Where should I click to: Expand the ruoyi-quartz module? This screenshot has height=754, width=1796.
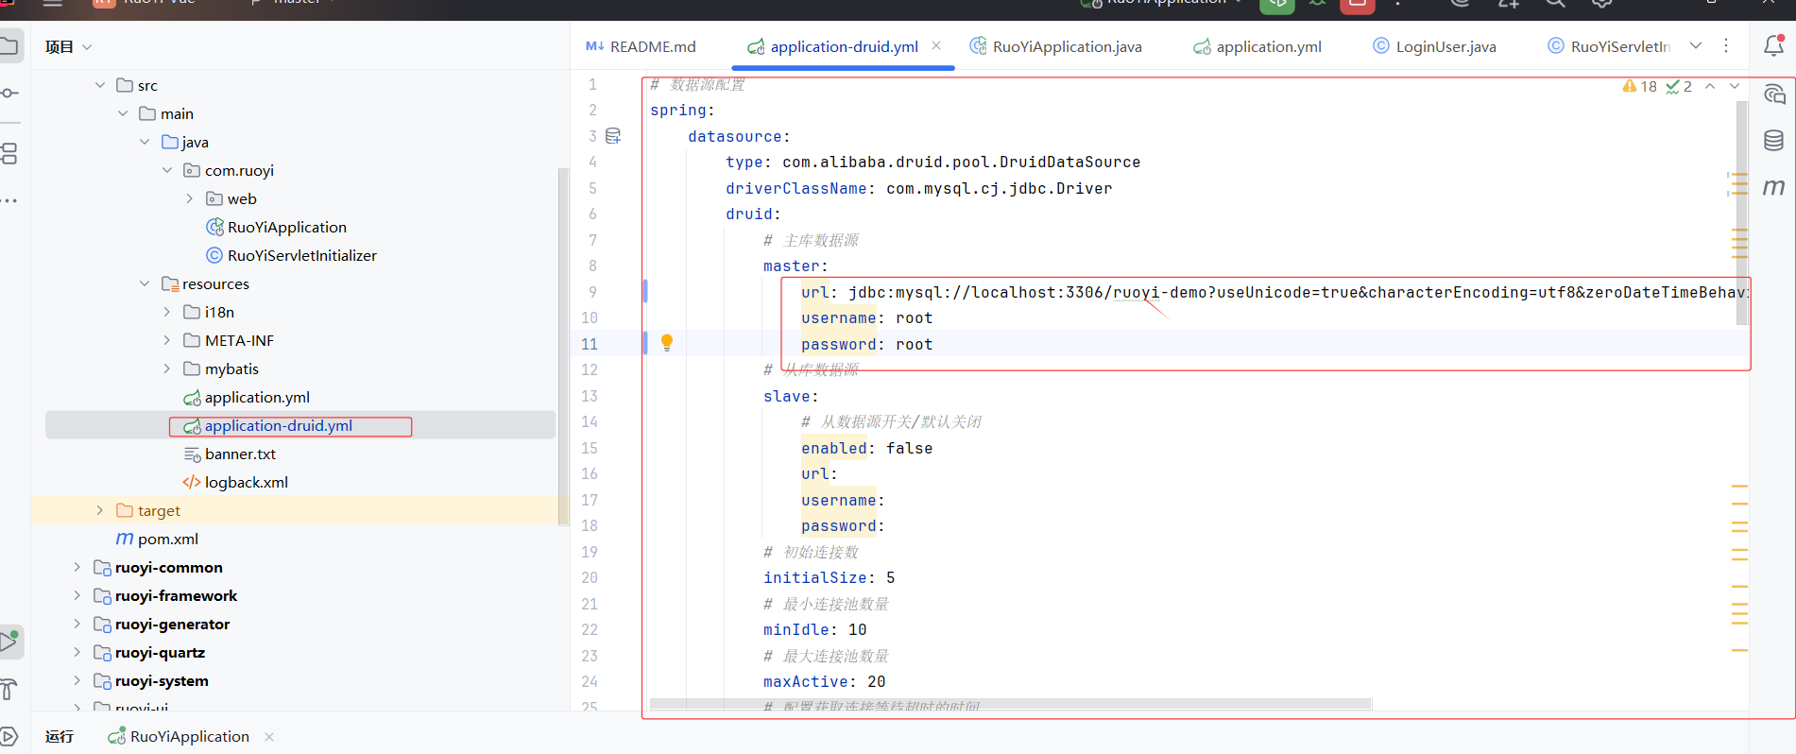pos(77,652)
